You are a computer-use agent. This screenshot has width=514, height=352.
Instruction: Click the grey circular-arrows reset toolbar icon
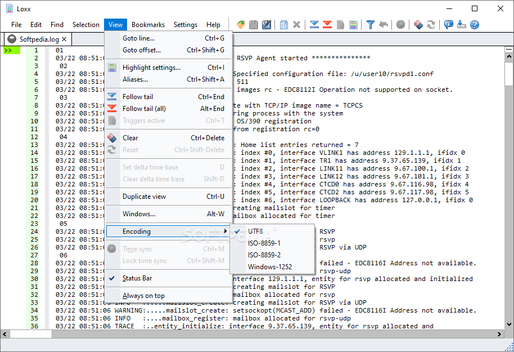(431, 25)
